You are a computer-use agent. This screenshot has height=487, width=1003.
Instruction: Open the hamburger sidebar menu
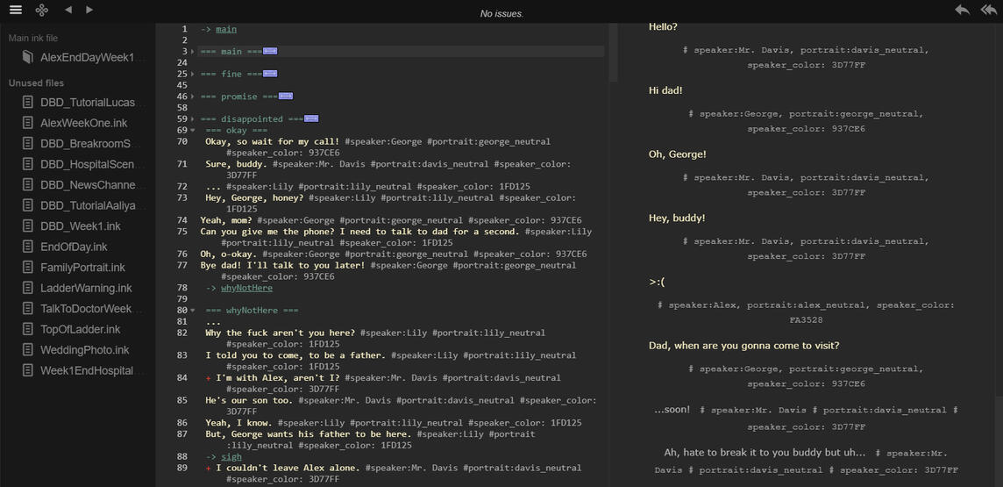pos(16,10)
